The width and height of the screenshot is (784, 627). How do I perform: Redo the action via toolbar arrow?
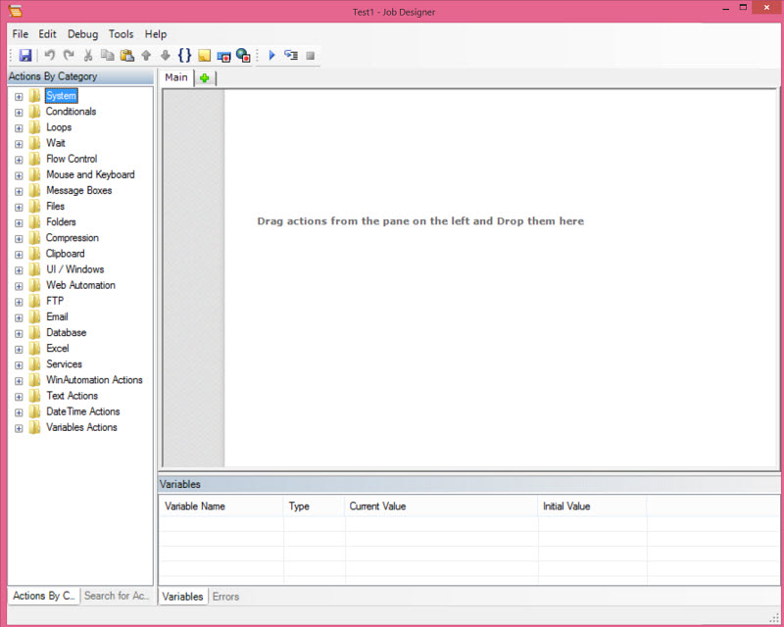point(69,55)
